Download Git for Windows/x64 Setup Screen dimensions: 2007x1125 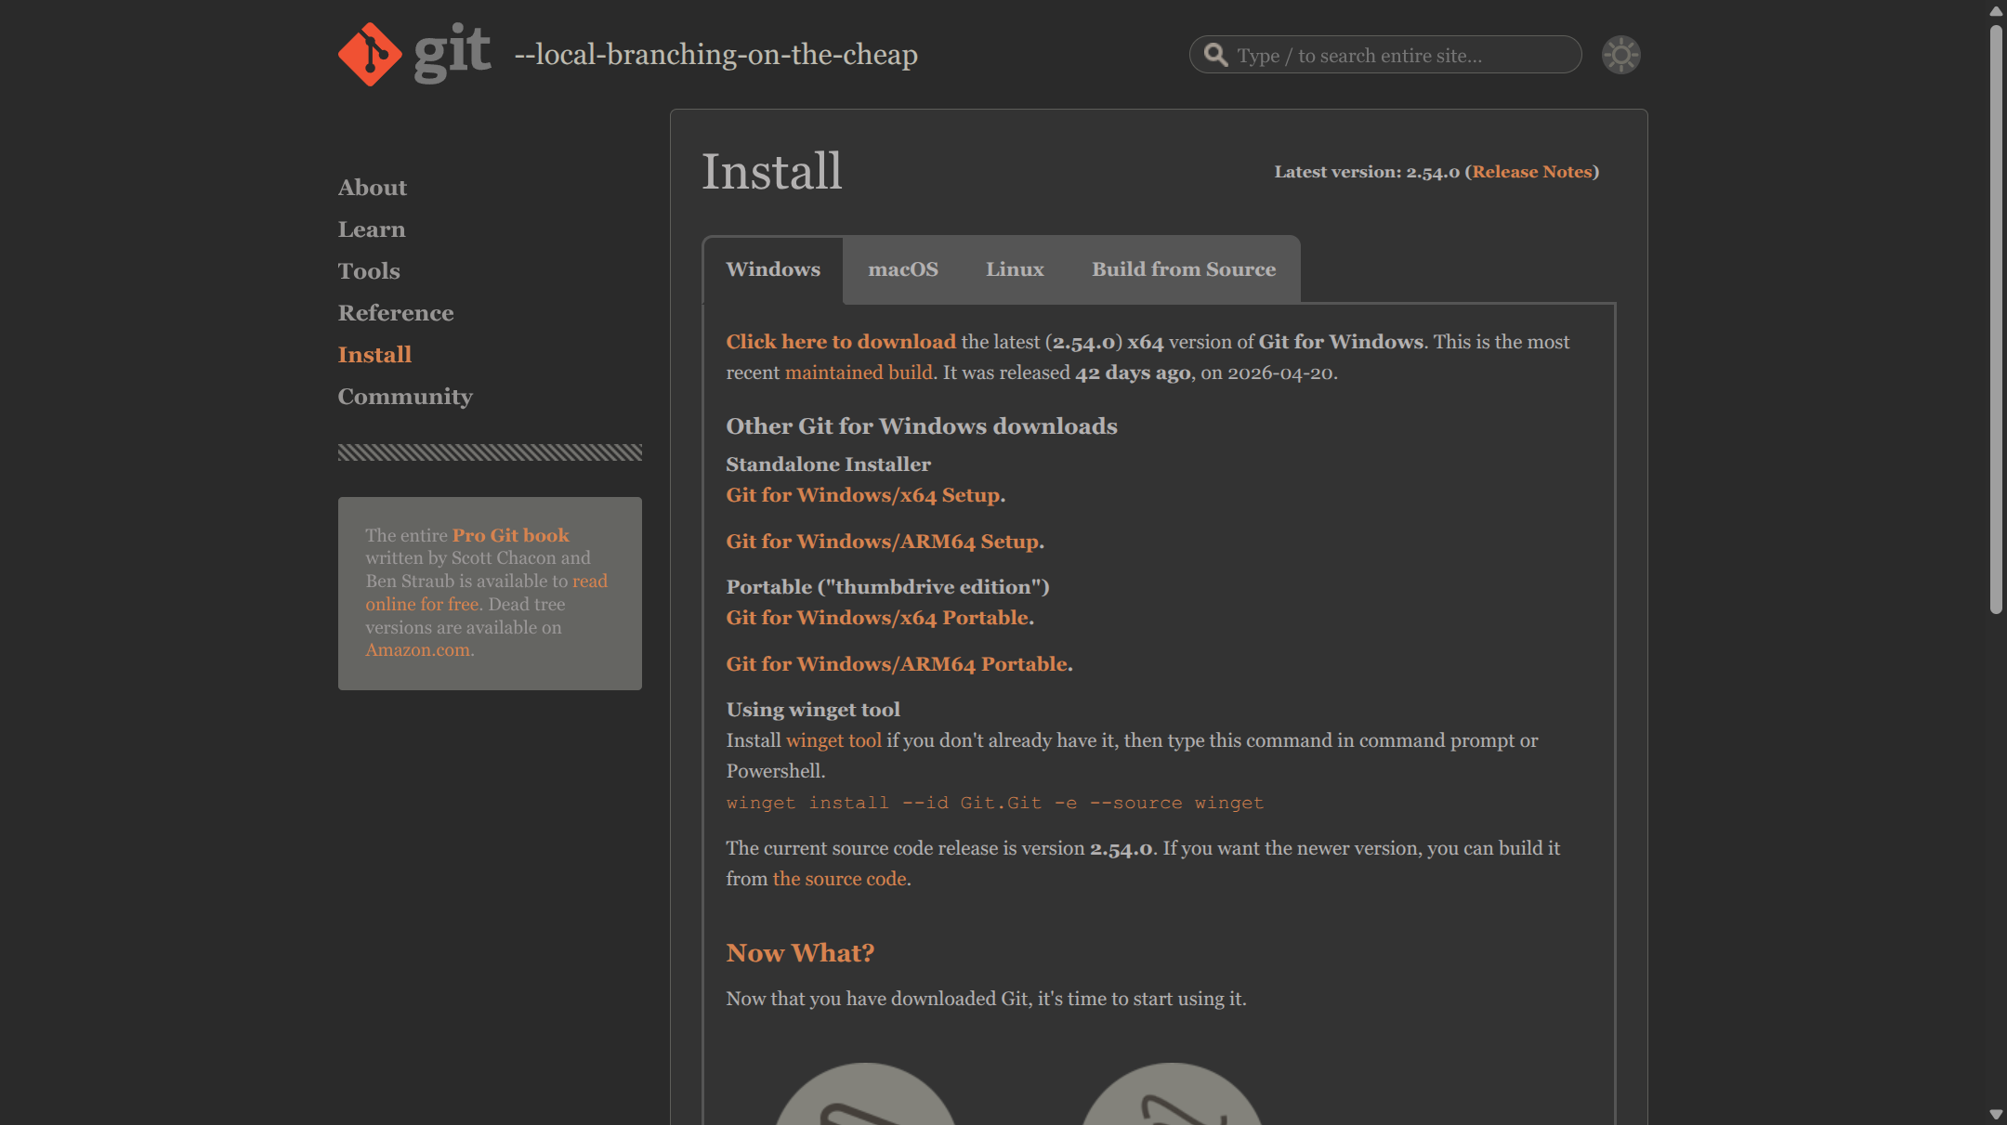point(863,495)
